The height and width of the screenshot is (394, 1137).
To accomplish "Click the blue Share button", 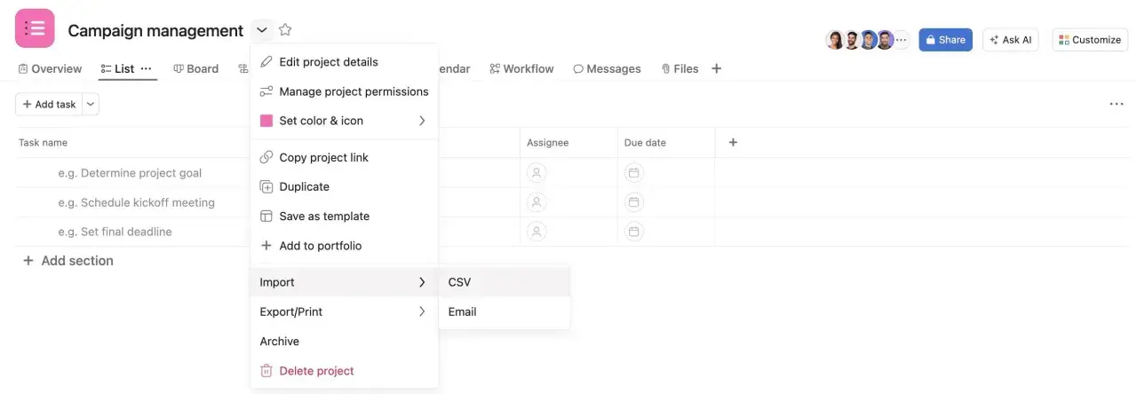I will 945,40.
